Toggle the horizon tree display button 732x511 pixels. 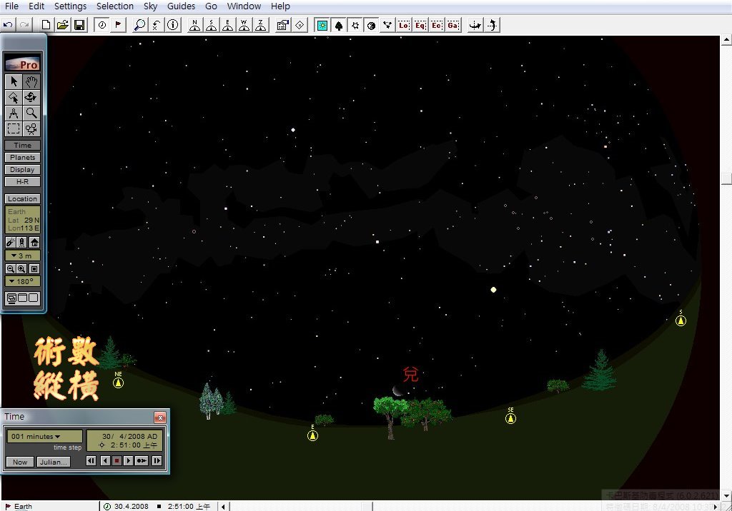[338, 25]
